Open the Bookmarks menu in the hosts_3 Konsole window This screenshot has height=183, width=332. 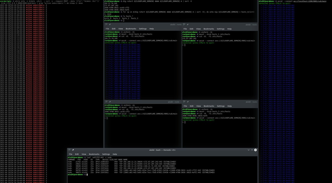[209, 106]
